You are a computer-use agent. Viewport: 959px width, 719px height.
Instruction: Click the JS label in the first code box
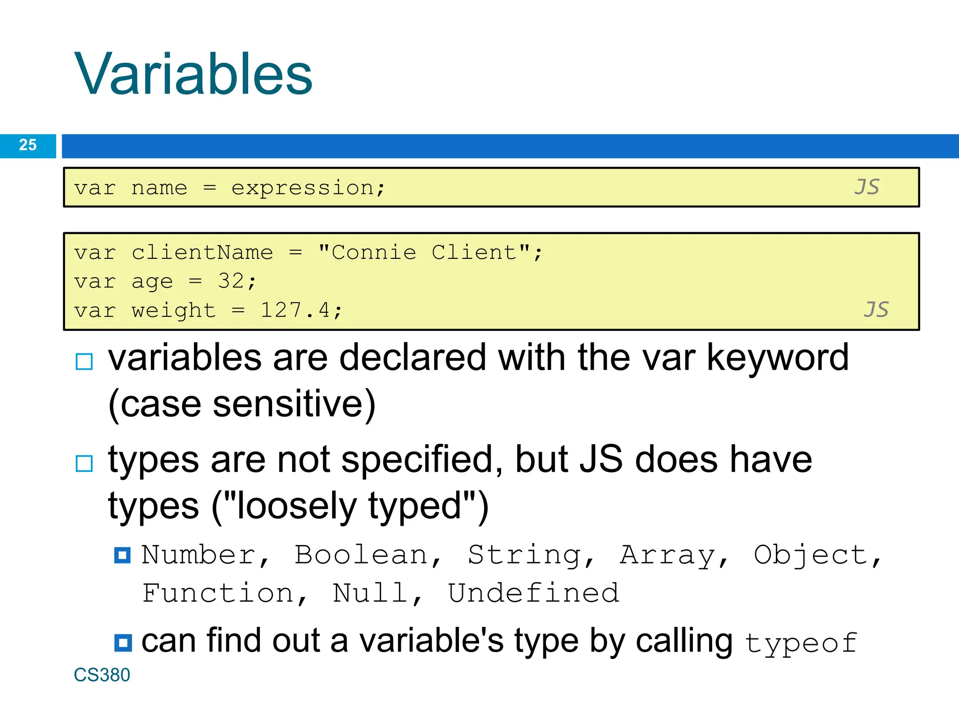point(867,187)
